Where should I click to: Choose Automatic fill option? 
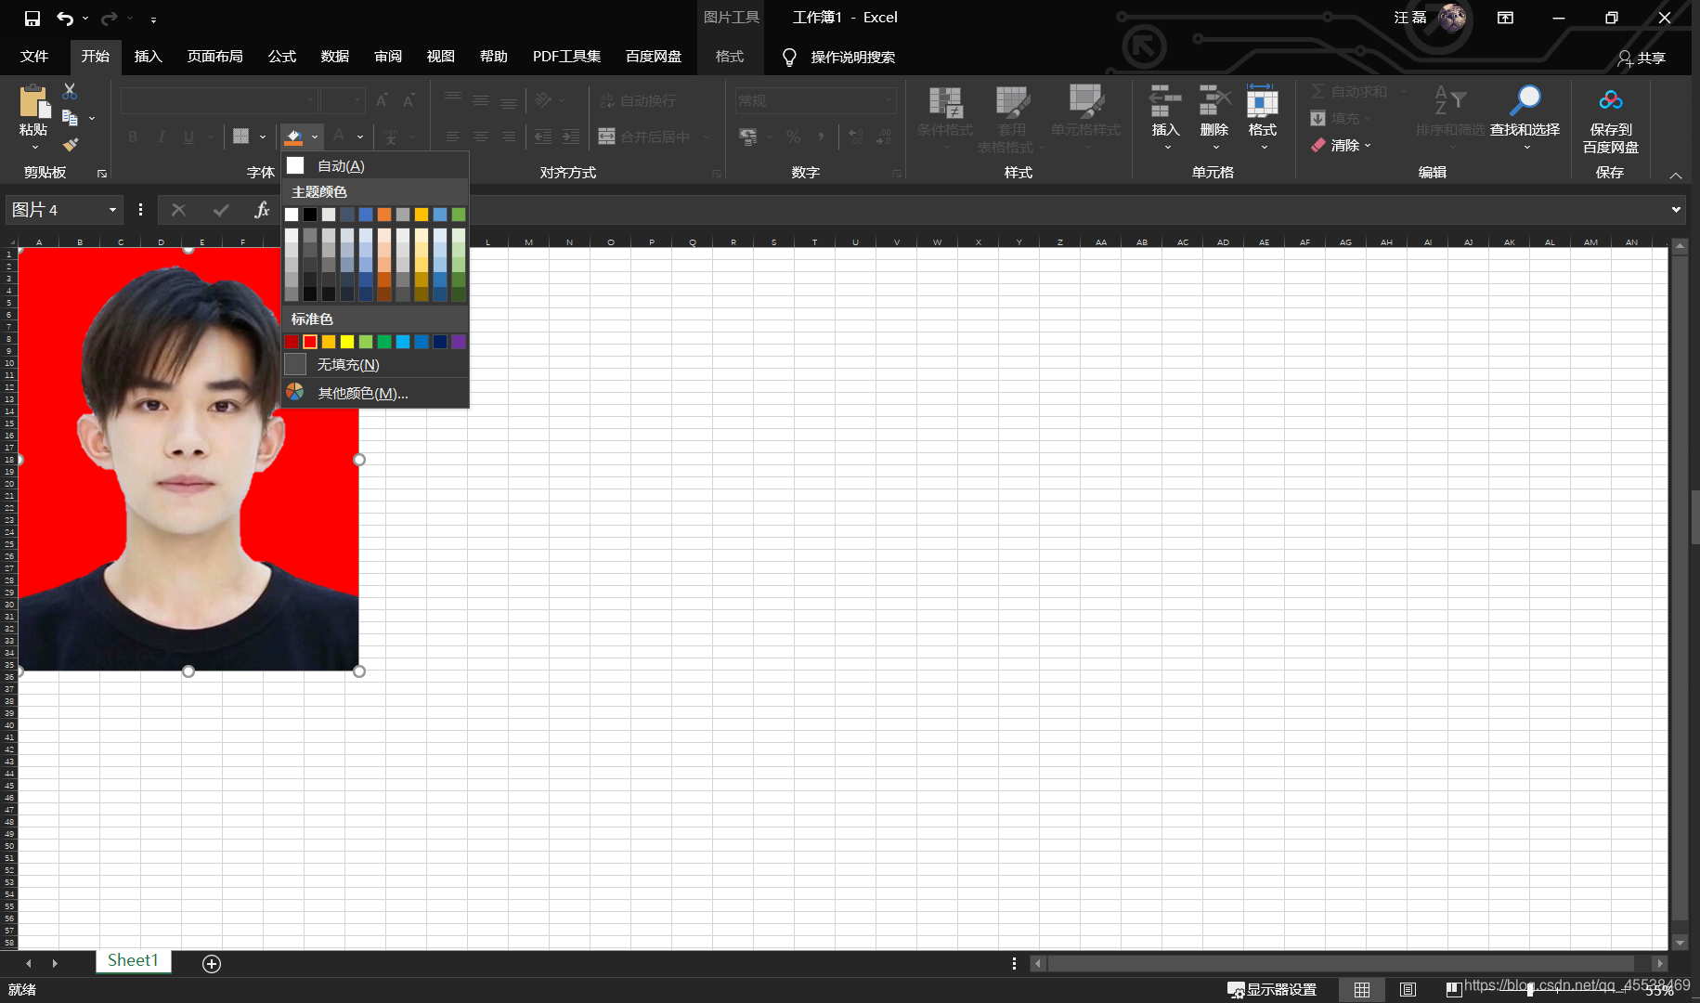pos(375,165)
